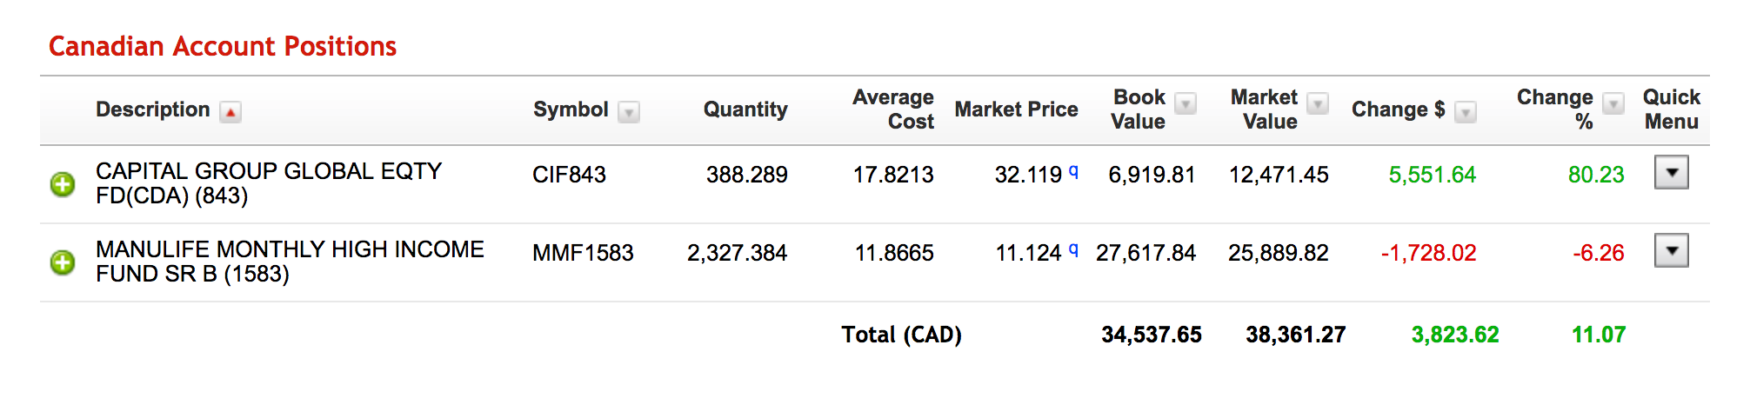Click the quantity value 2,327.384
This screenshot has height=398, width=1750.
pyautogui.click(x=738, y=253)
